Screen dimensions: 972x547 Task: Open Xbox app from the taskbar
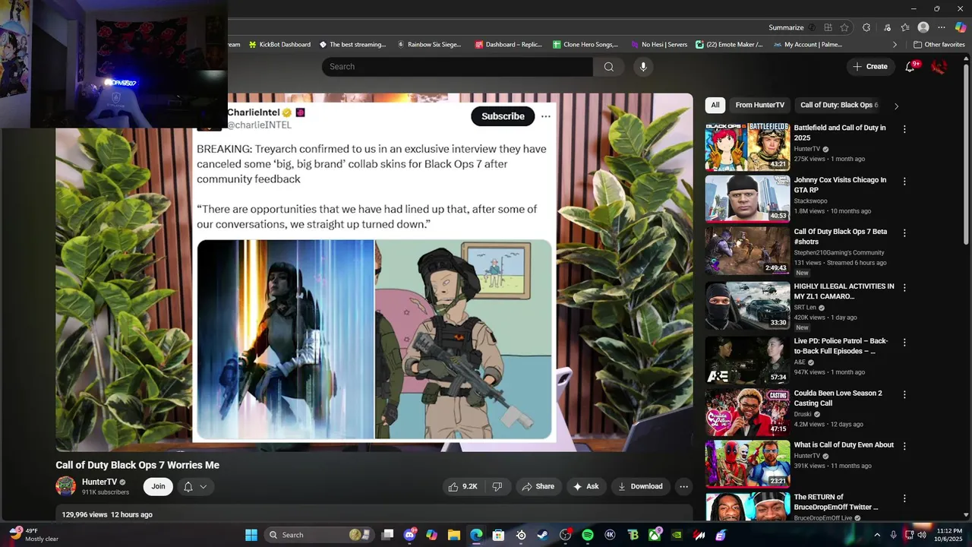tap(655, 535)
